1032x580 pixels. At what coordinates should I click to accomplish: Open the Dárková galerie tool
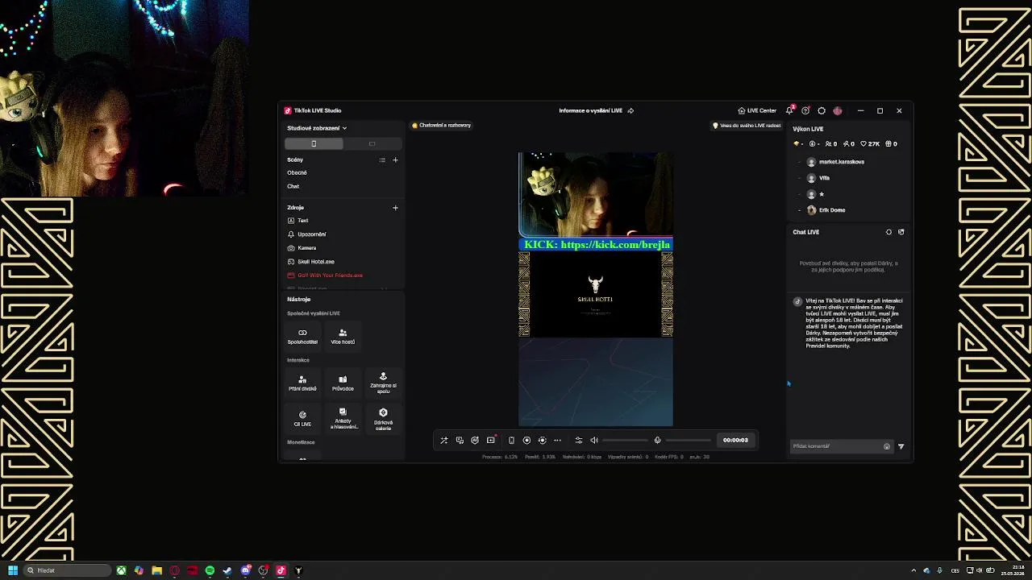point(383,419)
